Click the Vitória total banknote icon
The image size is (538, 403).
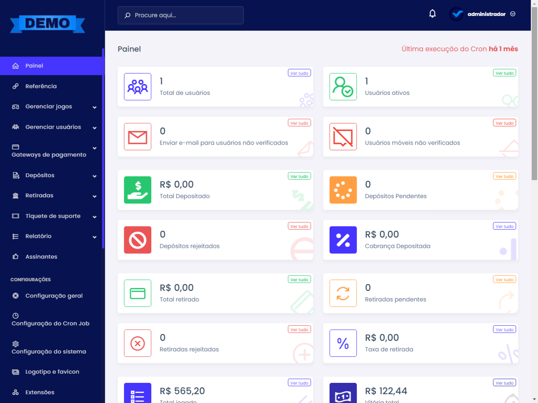[343, 393]
